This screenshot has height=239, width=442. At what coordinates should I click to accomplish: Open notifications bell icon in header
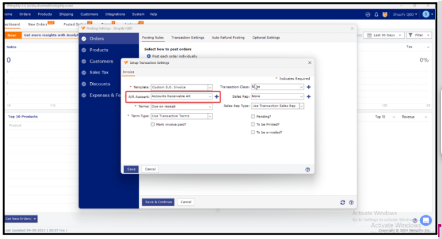click(x=376, y=14)
